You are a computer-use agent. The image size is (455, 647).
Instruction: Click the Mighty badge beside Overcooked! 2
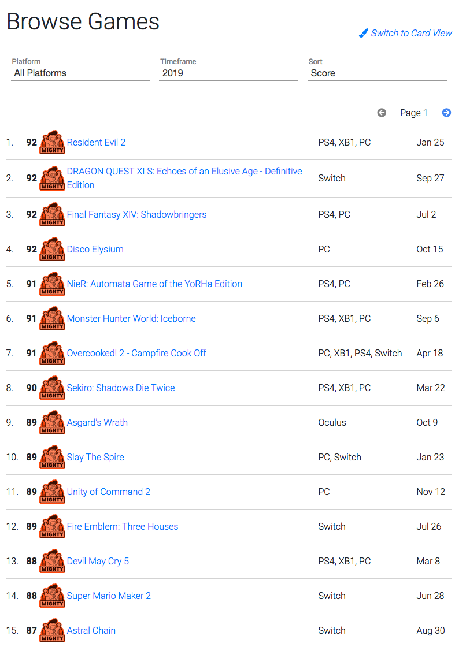coord(53,353)
